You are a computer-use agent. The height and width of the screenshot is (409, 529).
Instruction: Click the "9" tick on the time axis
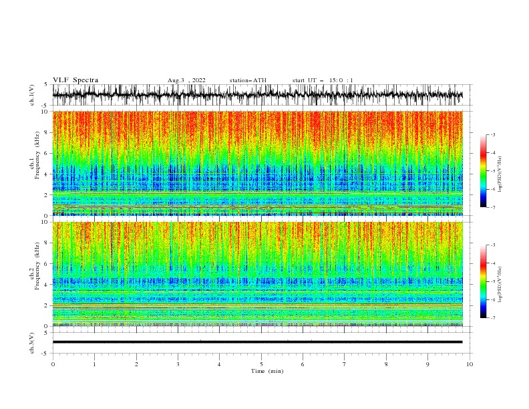click(427, 364)
